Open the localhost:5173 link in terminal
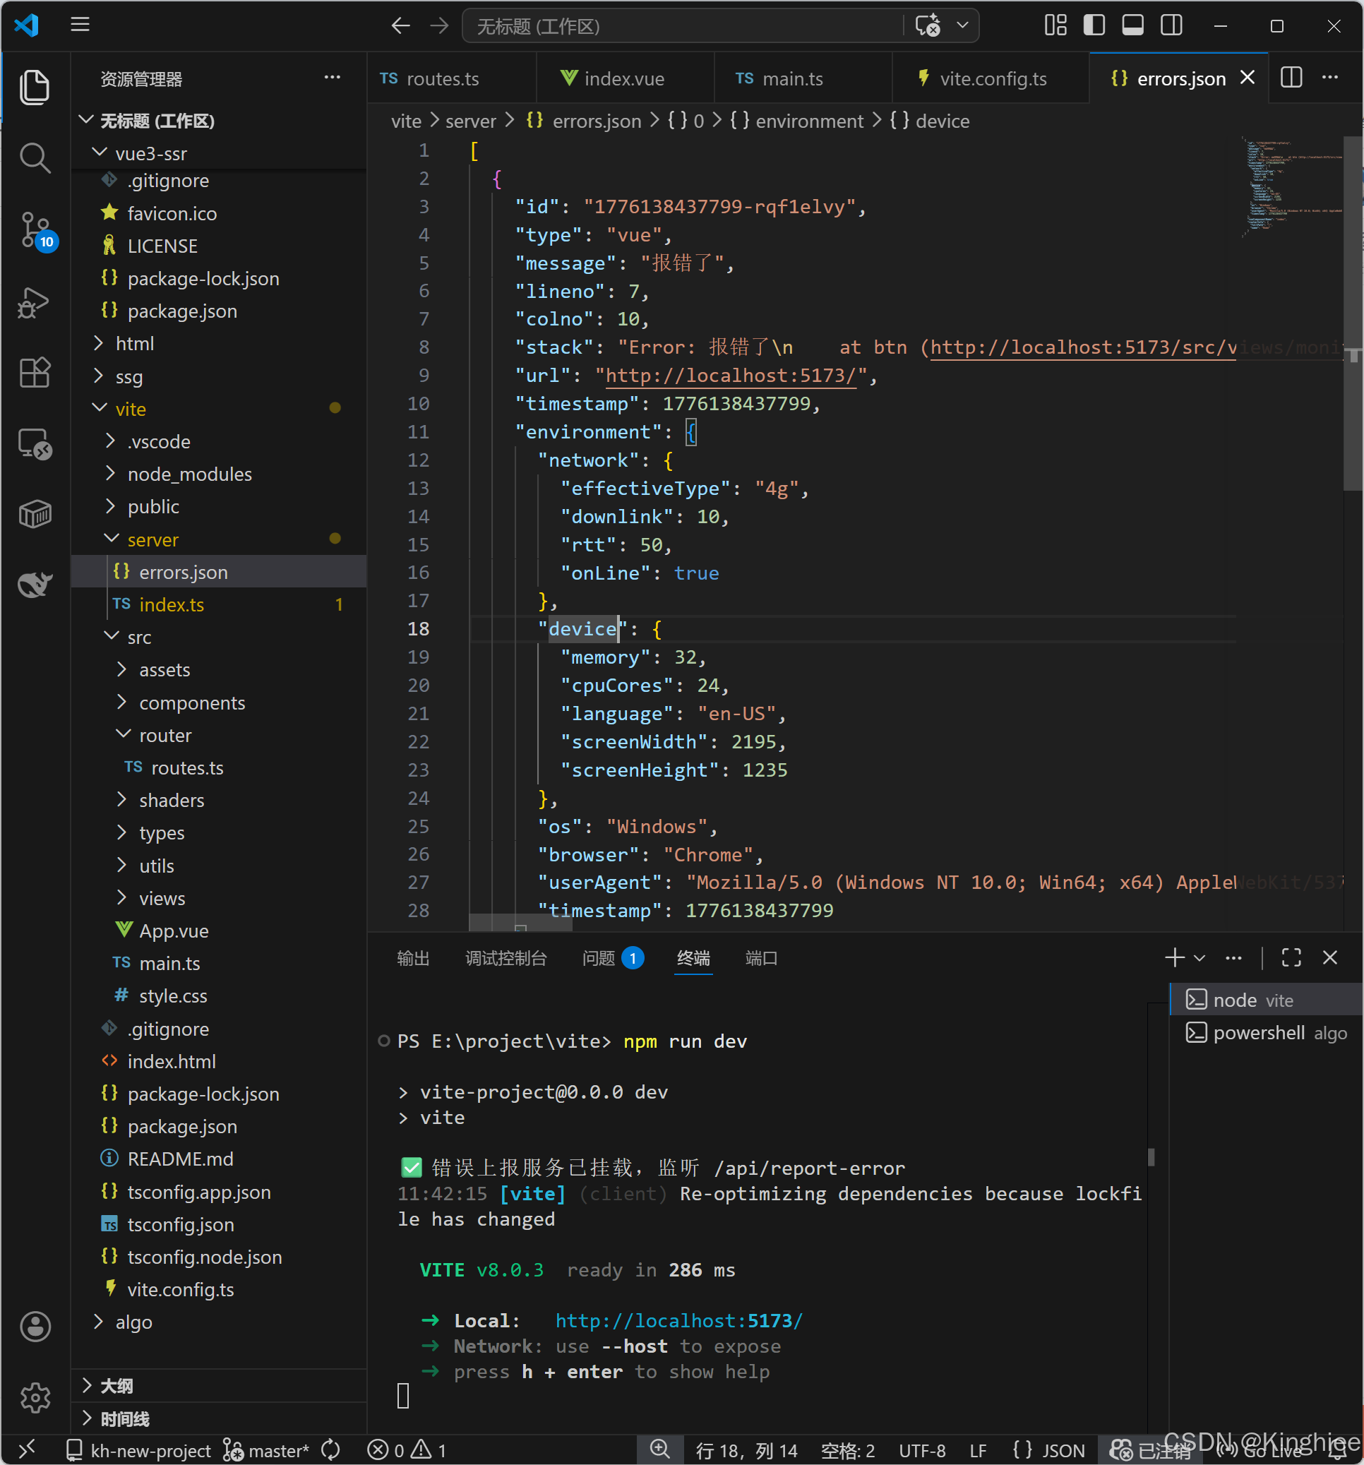Viewport: 1364px width, 1465px height. [678, 1320]
